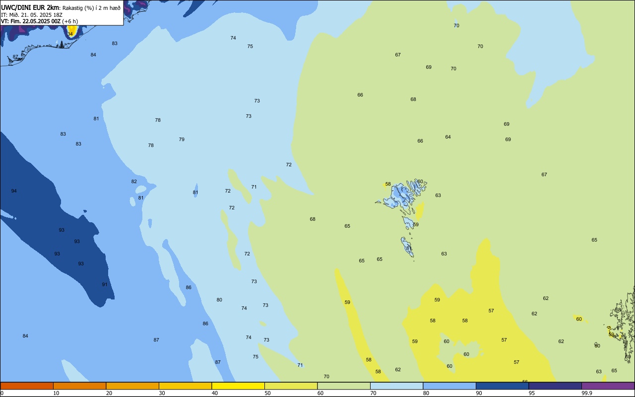This screenshot has width=635, height=397.
Task: Click the 95 tick label on the legend
Action: tap(532, 393)
